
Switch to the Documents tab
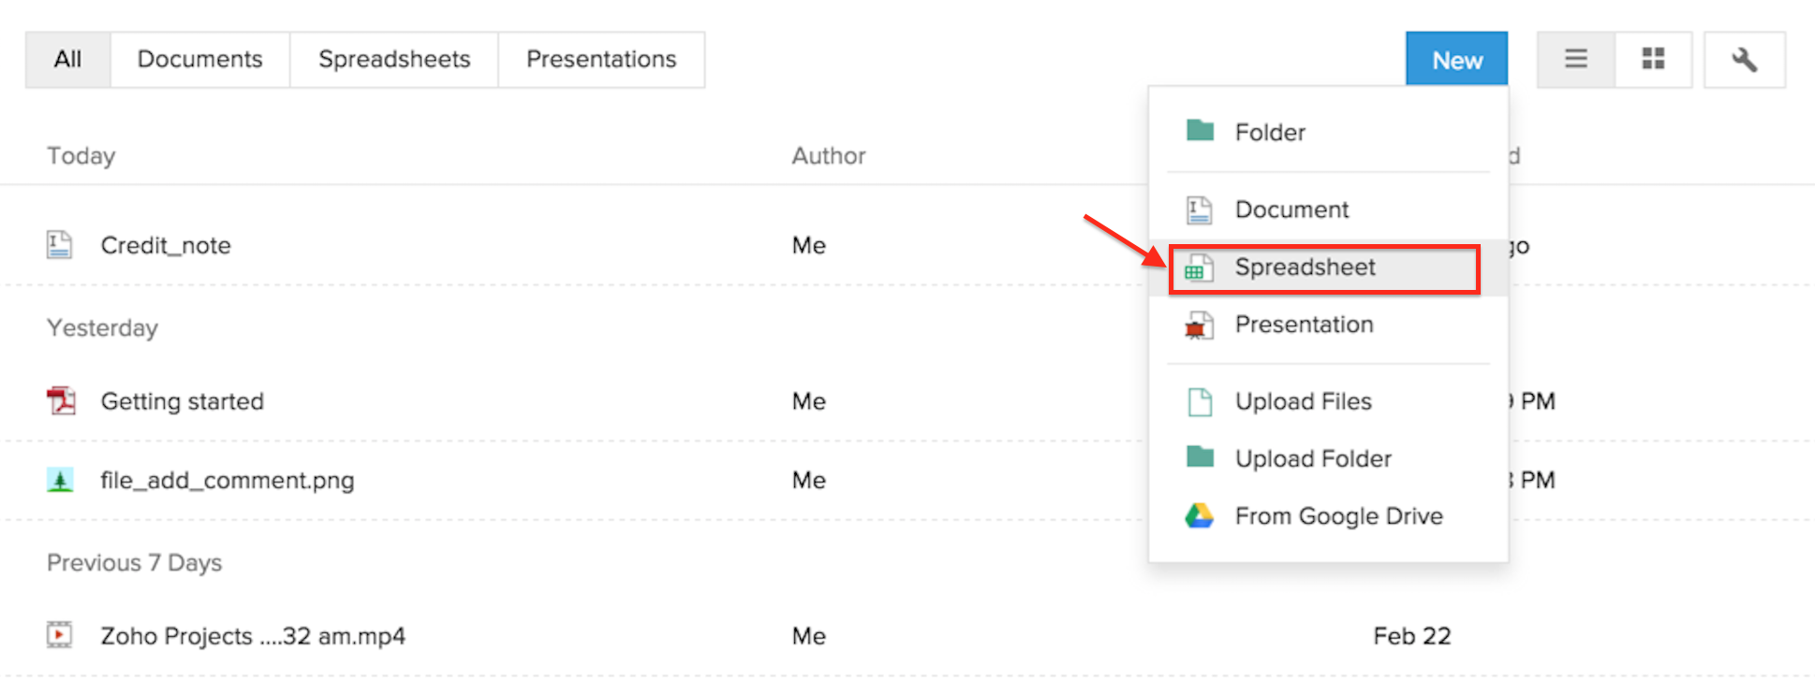click(x=199, y=60)
